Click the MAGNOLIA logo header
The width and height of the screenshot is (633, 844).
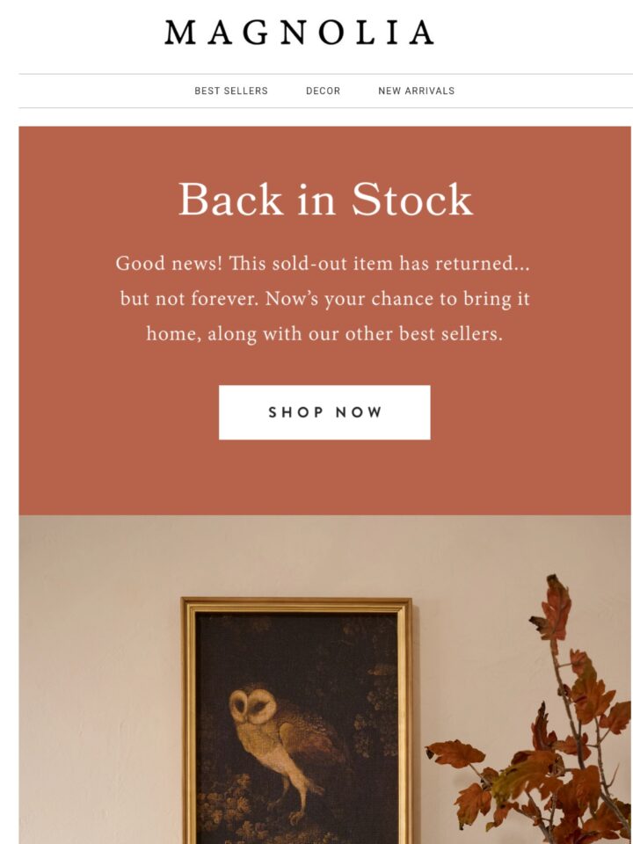point(299,33)
